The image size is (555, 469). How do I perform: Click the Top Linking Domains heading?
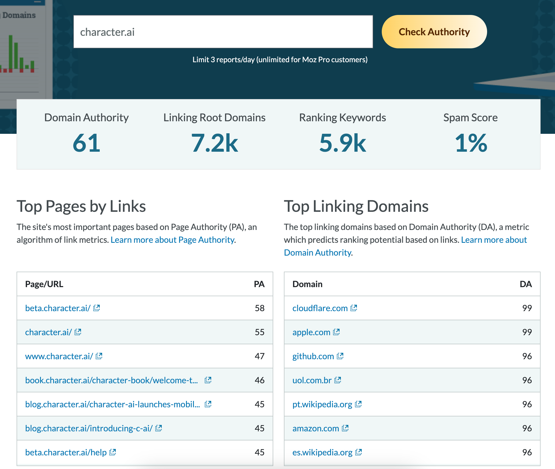click(x=356, y=206)
